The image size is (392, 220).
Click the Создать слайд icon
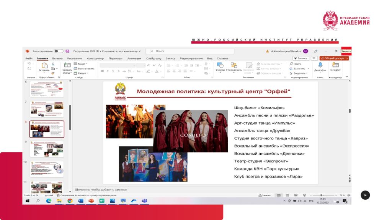tap(67, 65)
